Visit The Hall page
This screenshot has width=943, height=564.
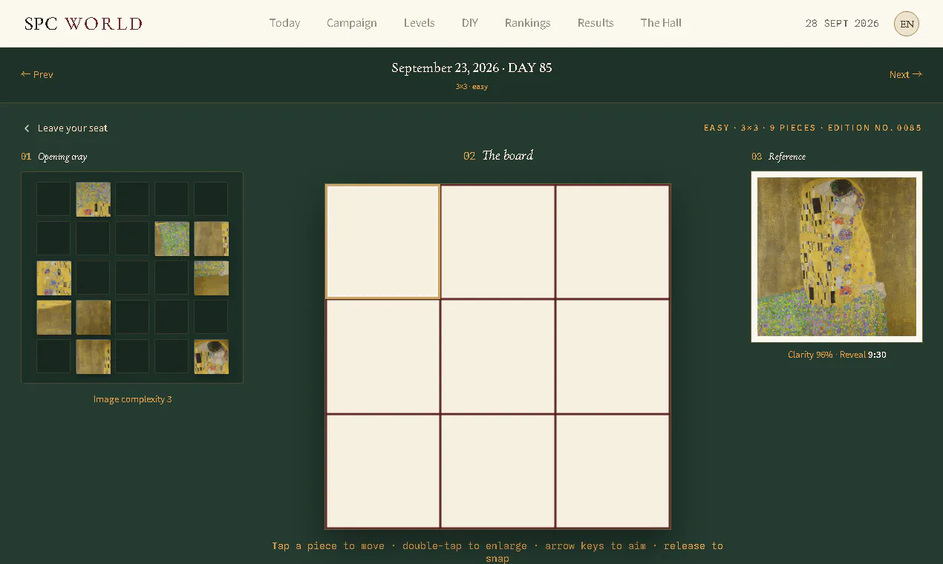click(x=661, y=23)
